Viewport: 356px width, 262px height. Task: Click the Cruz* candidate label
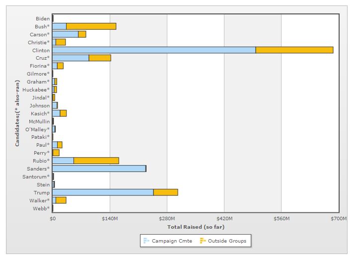(43, 58)
